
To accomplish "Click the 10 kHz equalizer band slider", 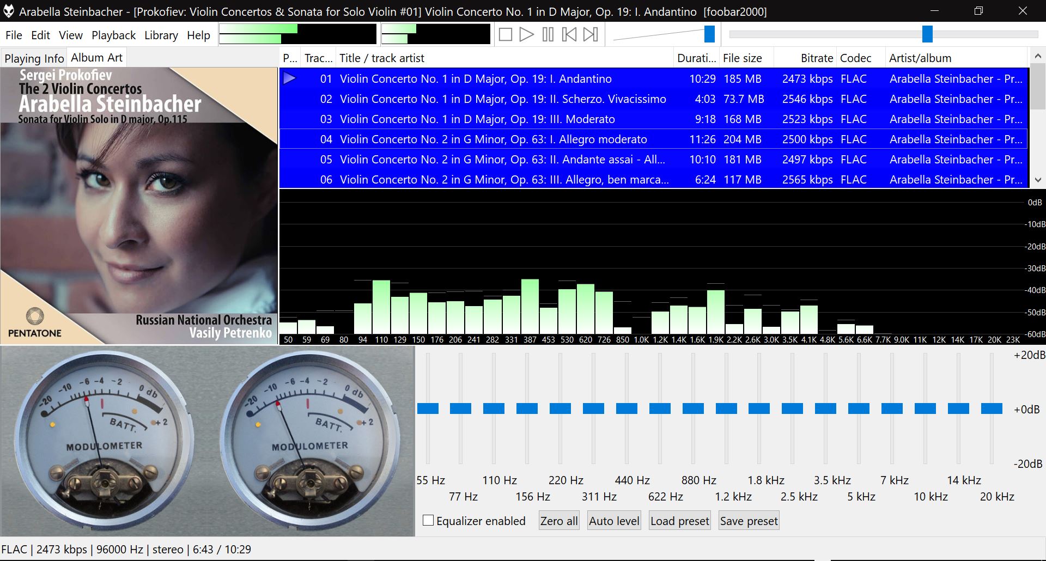I will 926,408.
